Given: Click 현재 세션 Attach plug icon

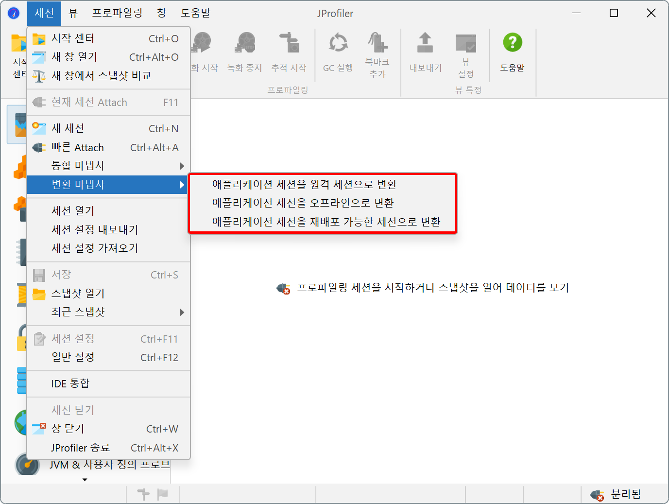Looking at the screenshot, I should [39, 102].
